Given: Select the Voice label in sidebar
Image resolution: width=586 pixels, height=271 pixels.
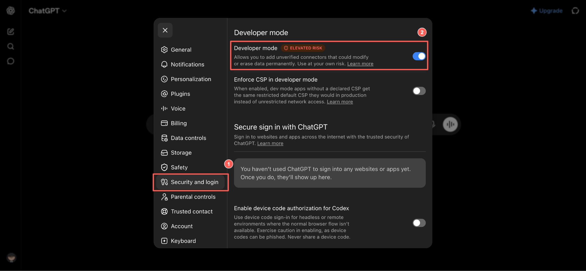Looking at the screenshot, I should pos(178,108).
